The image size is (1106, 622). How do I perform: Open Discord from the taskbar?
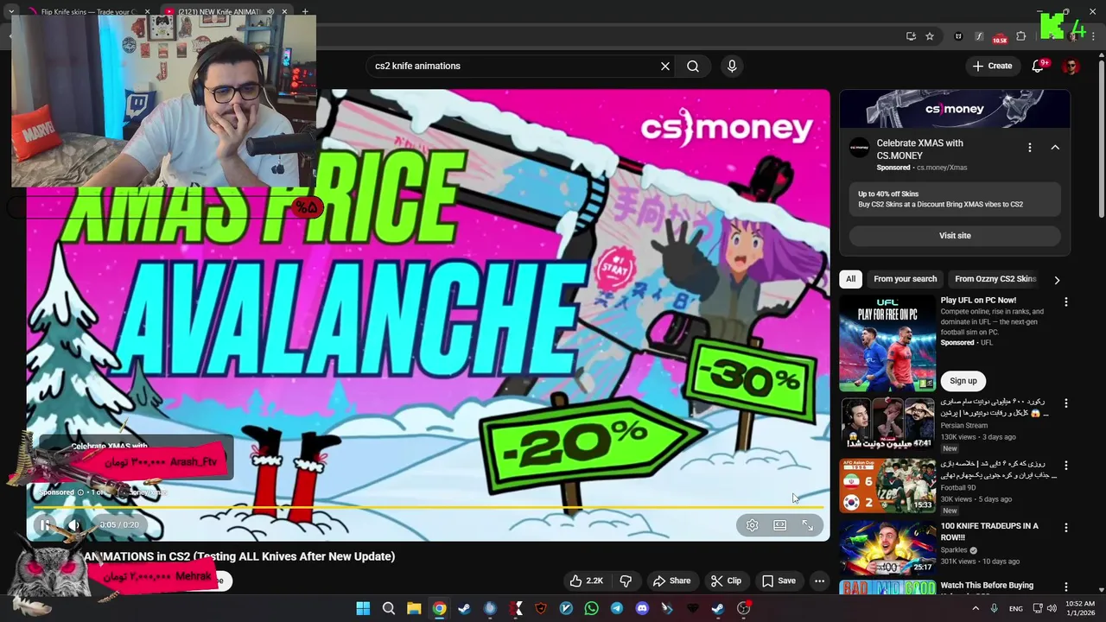point(642,608)
